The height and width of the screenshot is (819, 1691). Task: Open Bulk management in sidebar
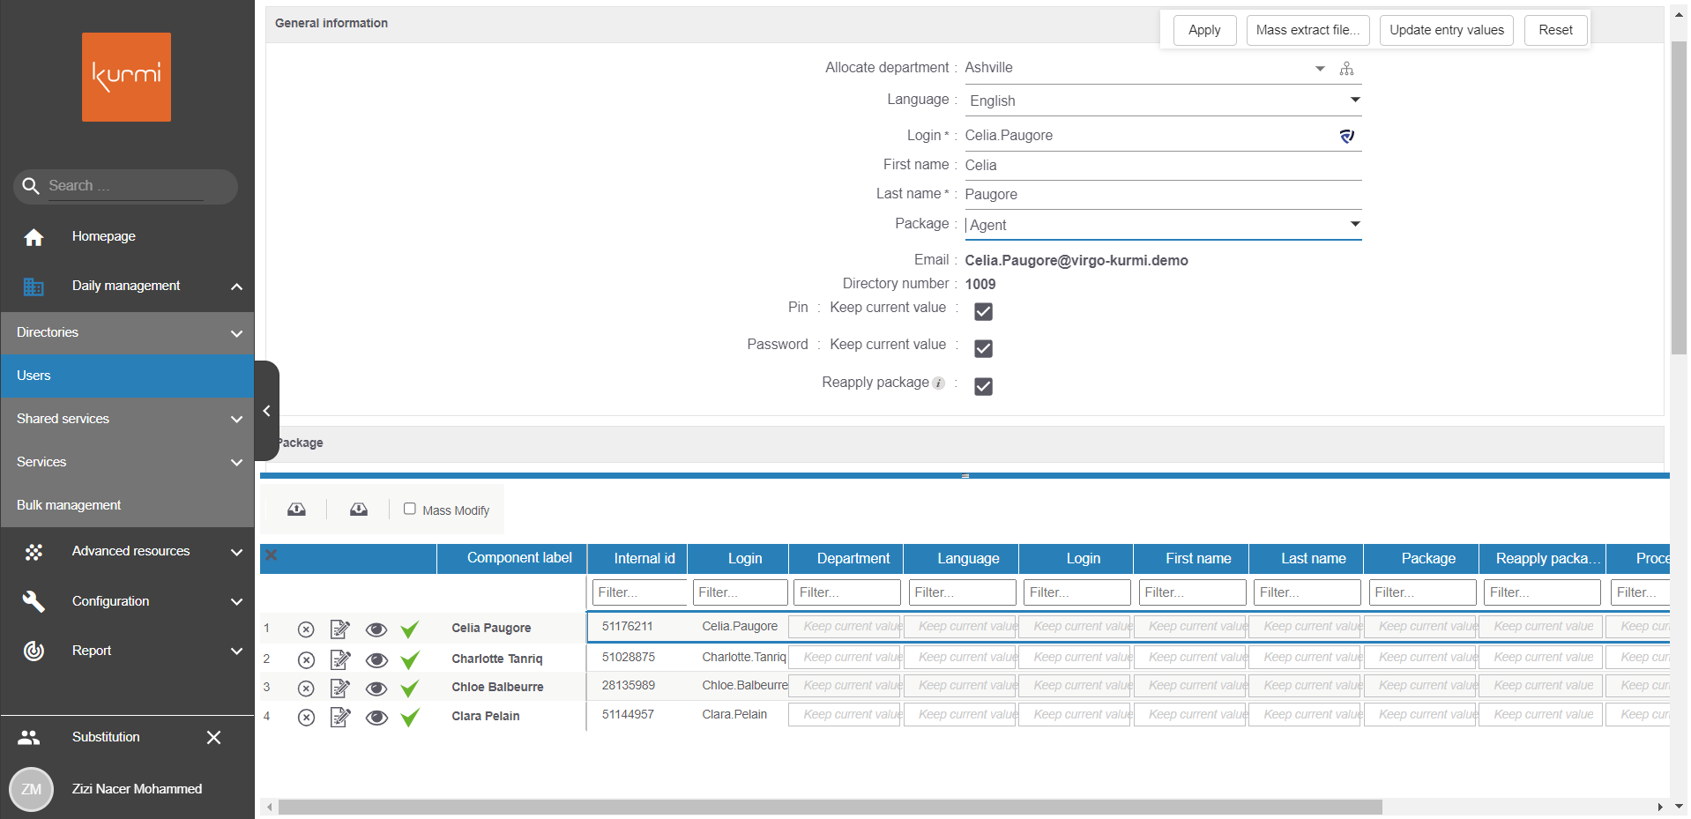128,506
